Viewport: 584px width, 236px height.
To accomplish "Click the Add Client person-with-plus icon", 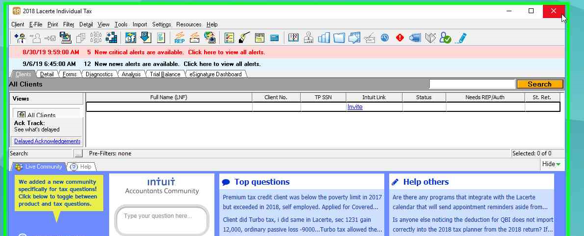I will click(20, 38).
